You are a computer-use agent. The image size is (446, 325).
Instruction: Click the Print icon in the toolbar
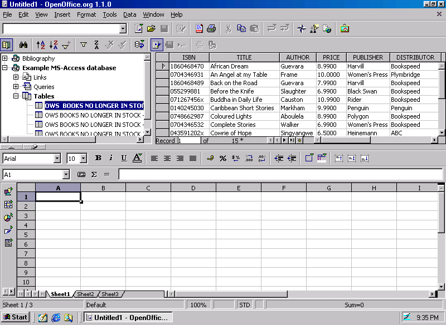211,28
